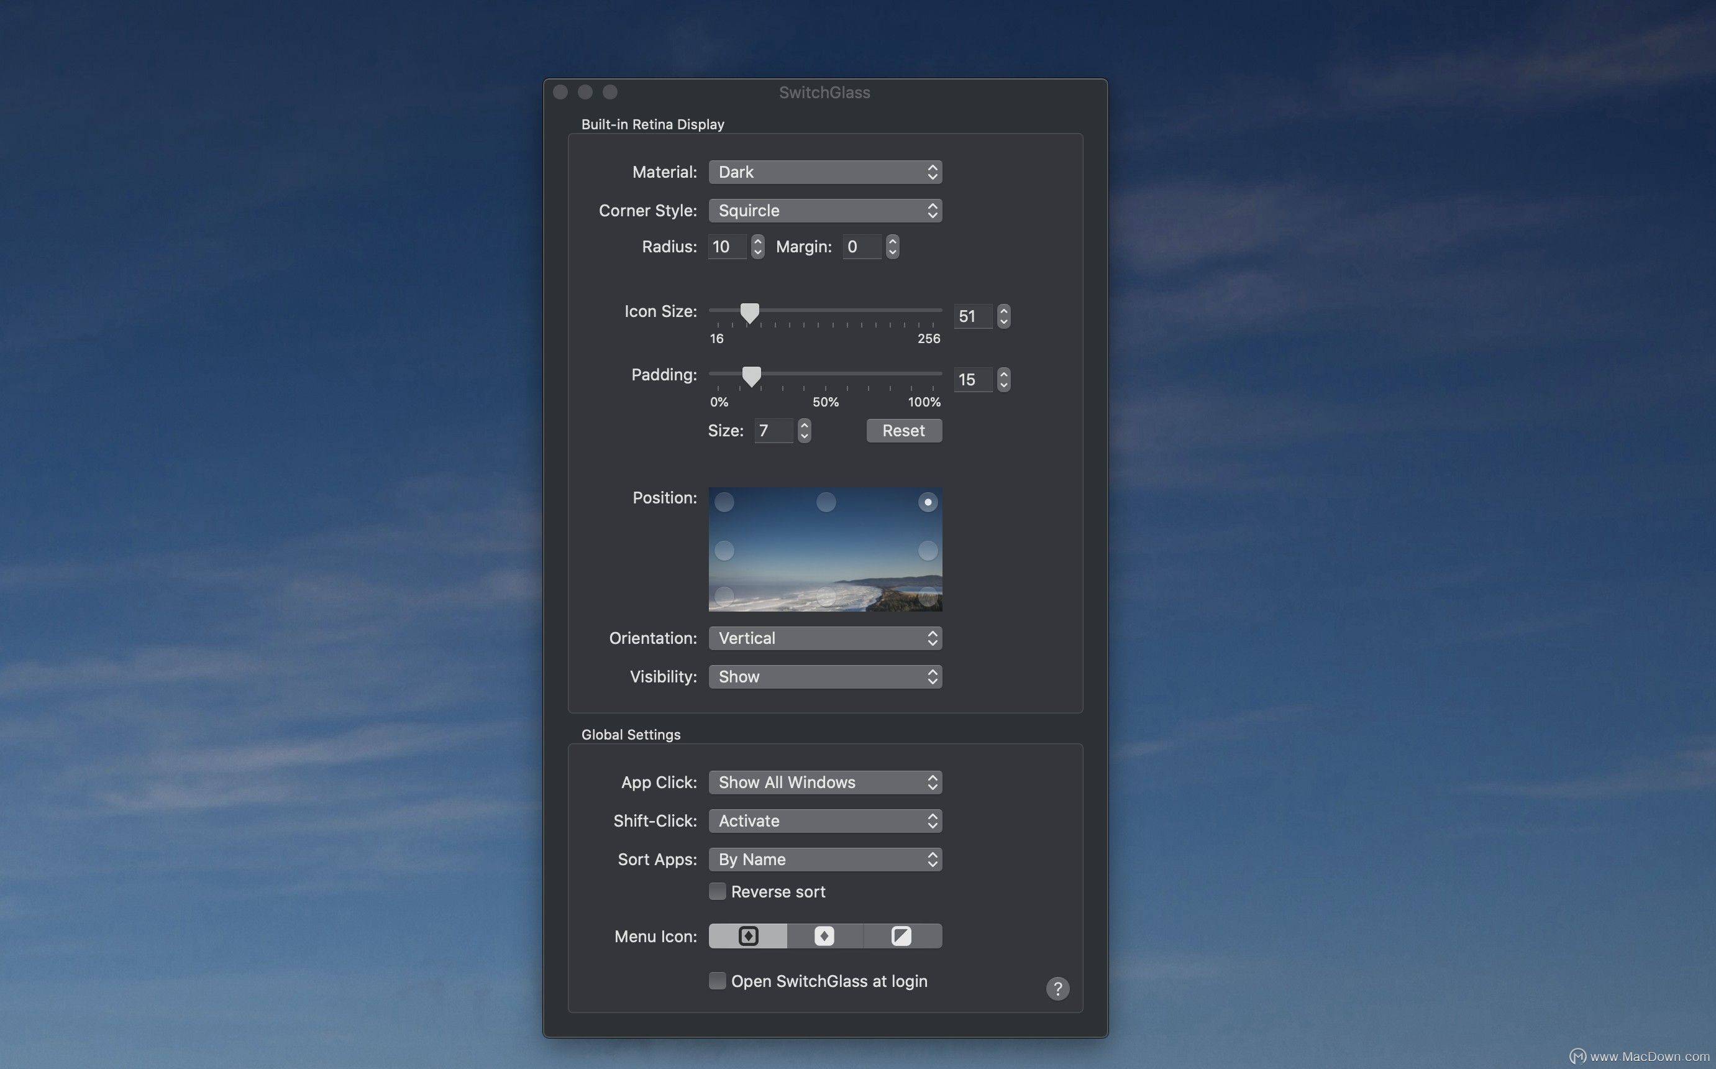This screenshot has height=1069, width=1716.
Task: Open the Corner Style dropdown showing Squircle
Action: tap(826, 211)
